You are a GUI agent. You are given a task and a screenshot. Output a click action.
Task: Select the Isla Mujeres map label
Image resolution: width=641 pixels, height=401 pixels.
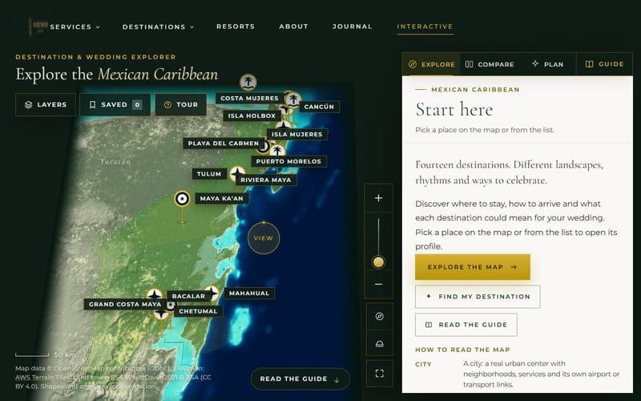296,134
